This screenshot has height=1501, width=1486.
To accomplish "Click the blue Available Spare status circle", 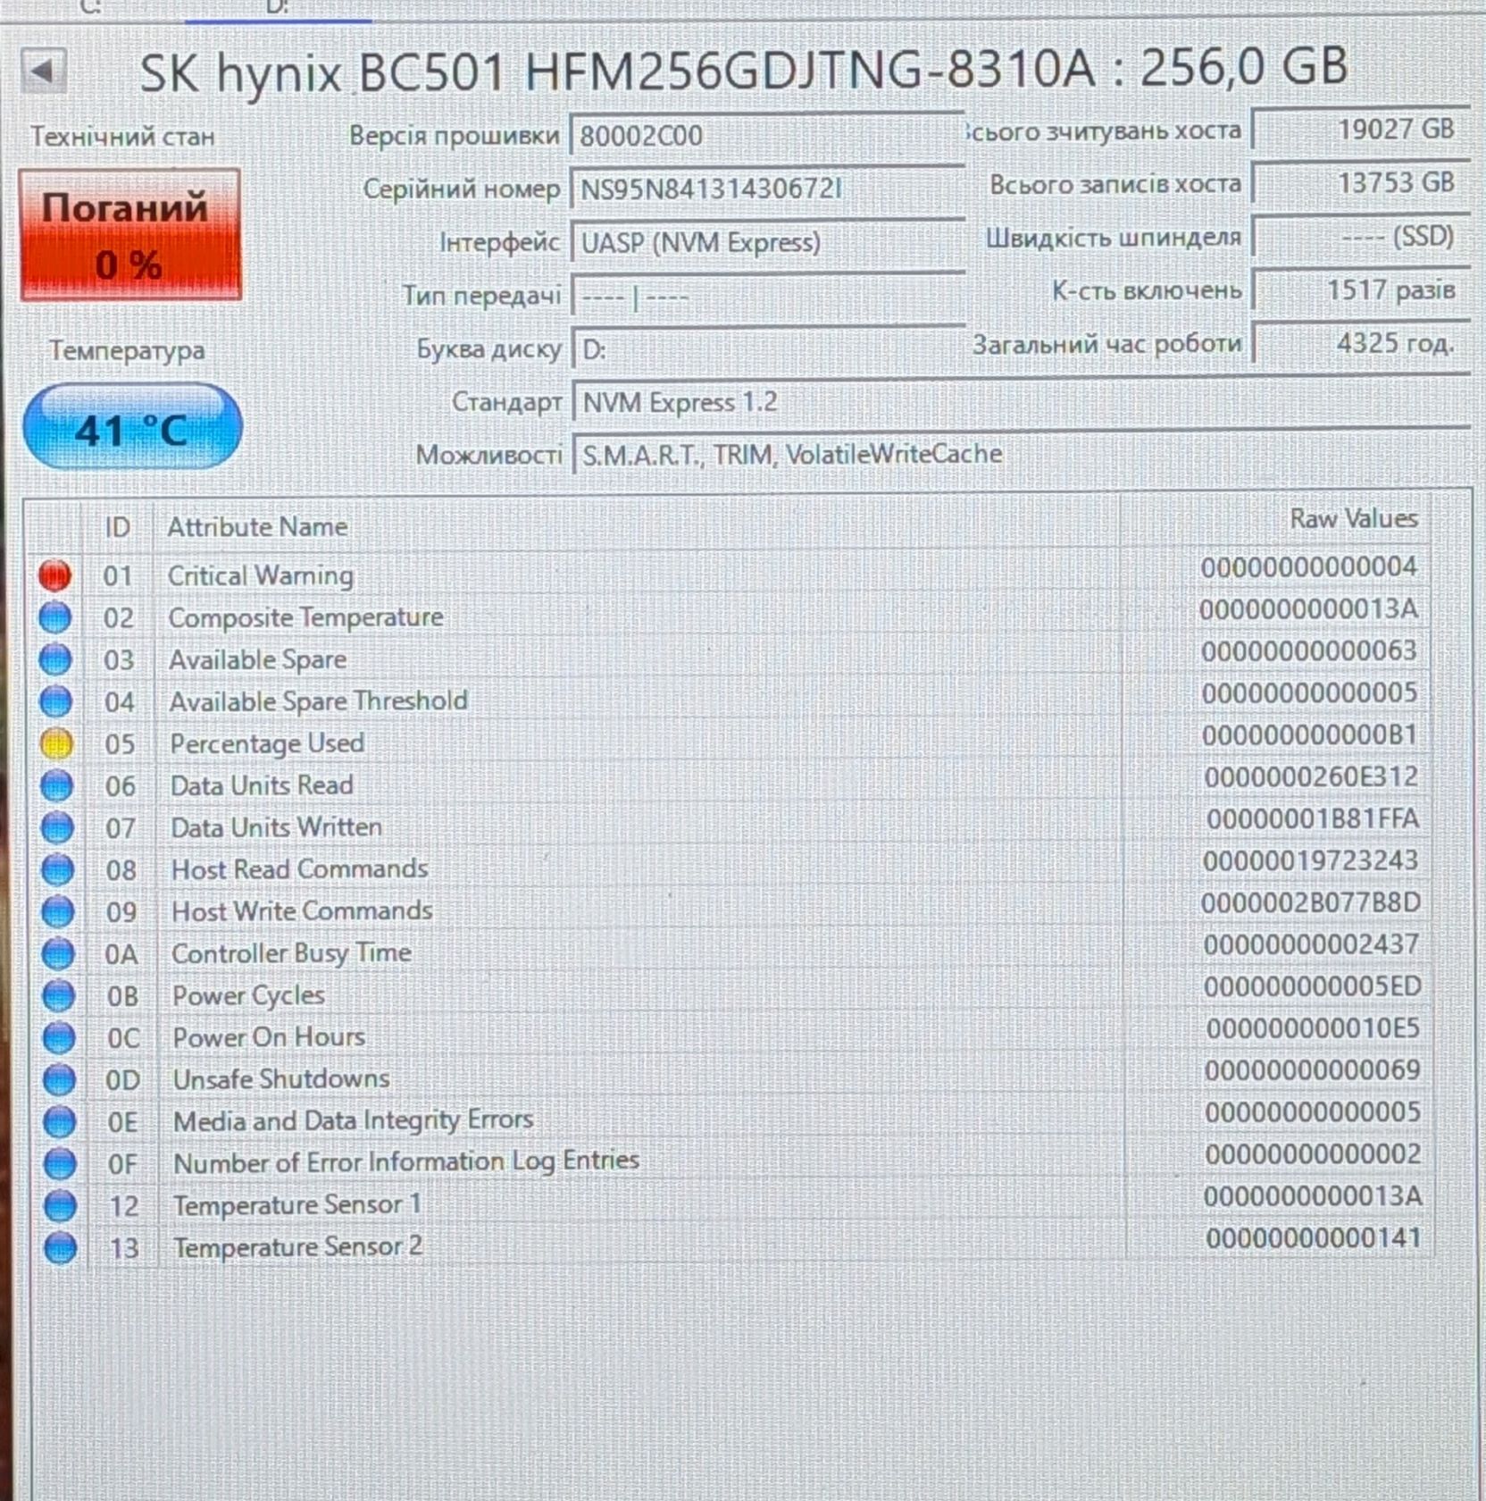I will pyautogui.click(x=55, y=659).
